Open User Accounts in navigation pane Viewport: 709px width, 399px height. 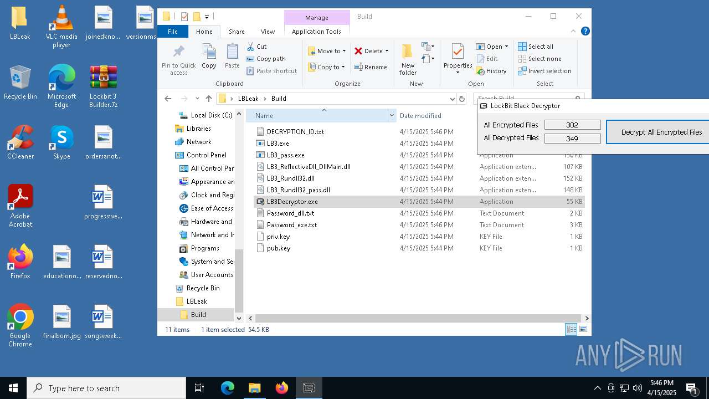(212, 275)
